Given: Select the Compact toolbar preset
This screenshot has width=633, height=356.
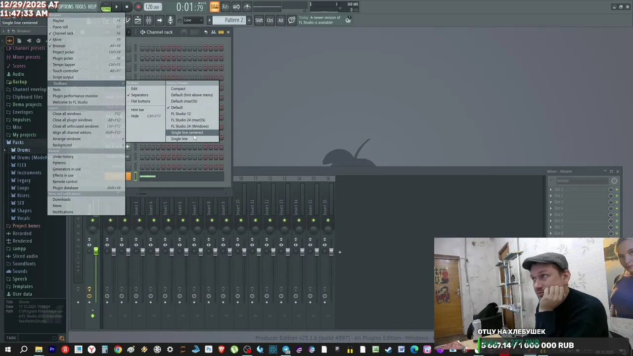Looking at the screenshot, I should pyautogui.click(x=192, y=89).
